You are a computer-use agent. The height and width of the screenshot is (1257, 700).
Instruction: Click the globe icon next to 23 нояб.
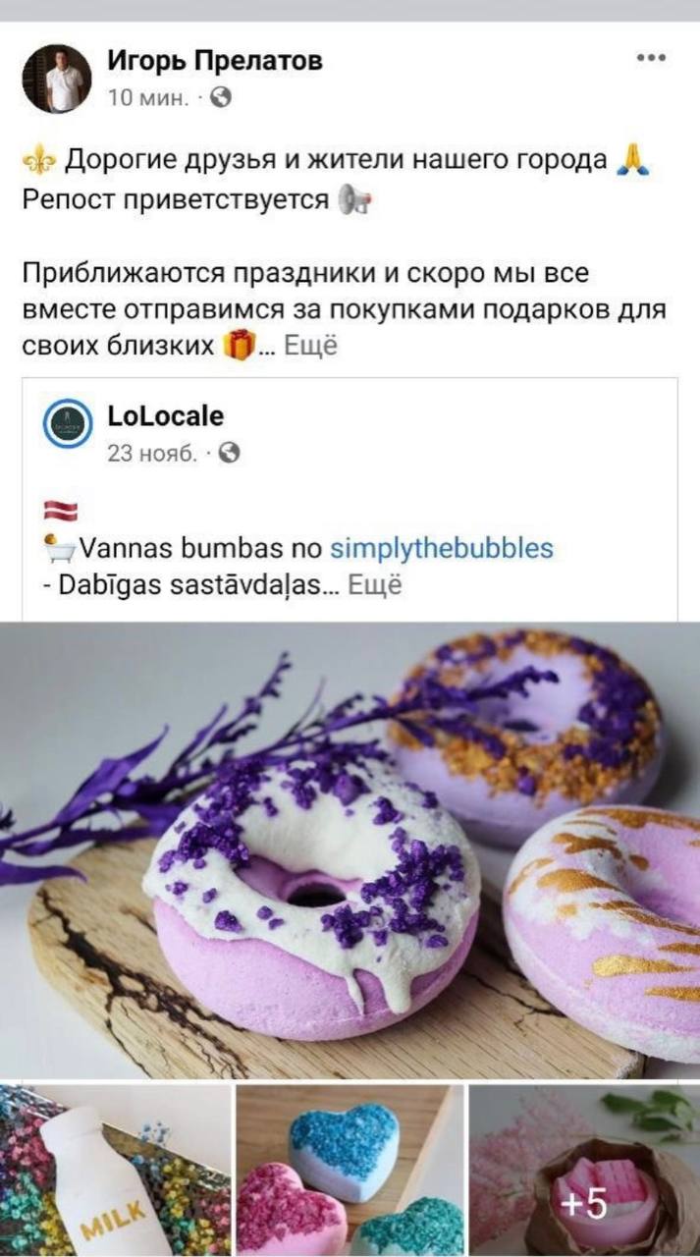point(229,453)
